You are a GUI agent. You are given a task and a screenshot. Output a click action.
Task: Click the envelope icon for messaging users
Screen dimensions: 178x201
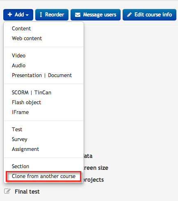(x=78, y=15)
